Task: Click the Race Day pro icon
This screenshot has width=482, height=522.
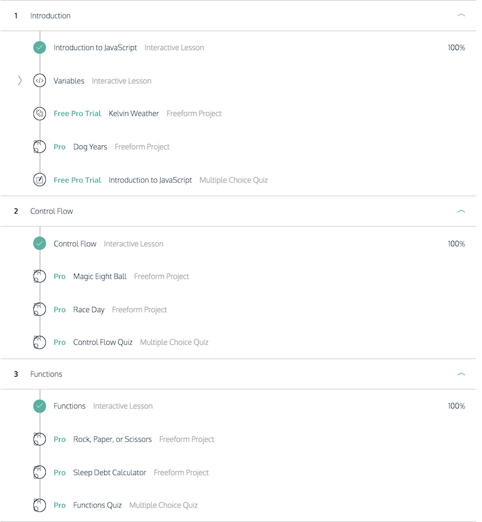Action: (39, 310)
